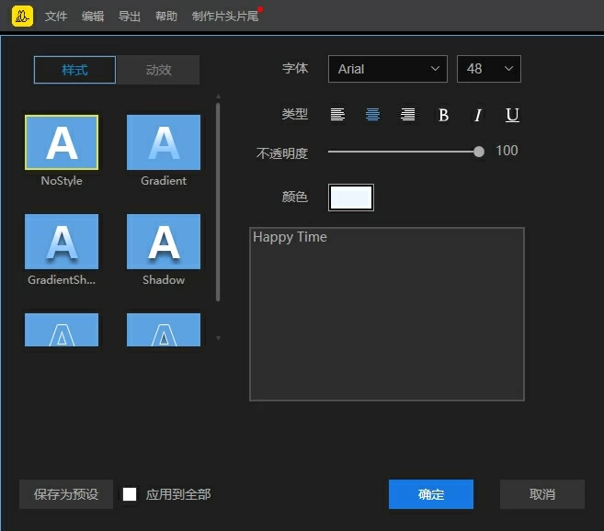Click inside the Happy Time text box
Image resolution: width=604 pixels, height=531 pixels.
387,314
